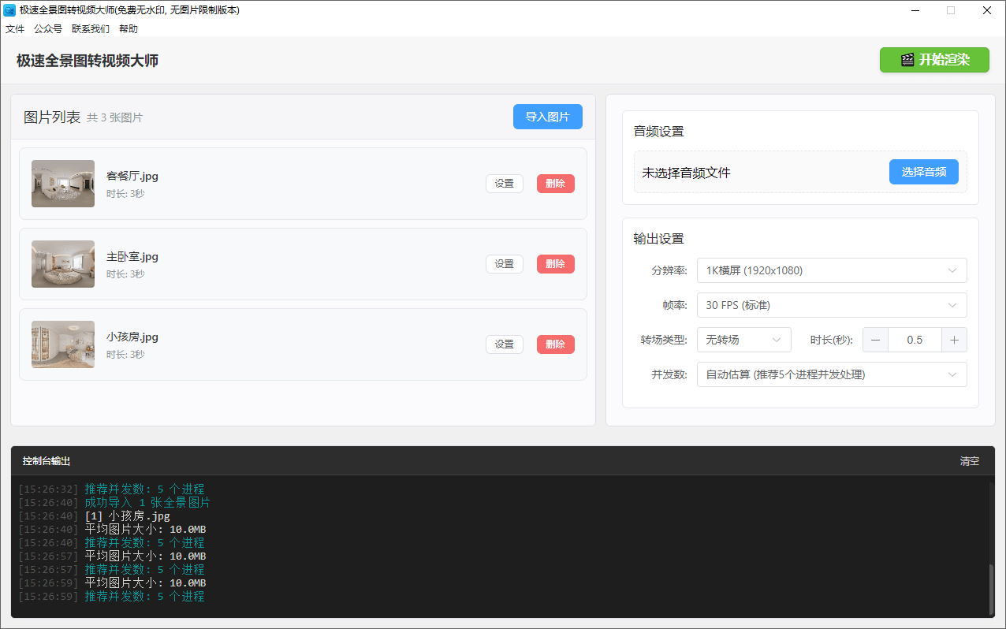Open the 联系我们 menu
Image resolution: width=1006 pixels, height=629 pixels.
click(91, 29)
